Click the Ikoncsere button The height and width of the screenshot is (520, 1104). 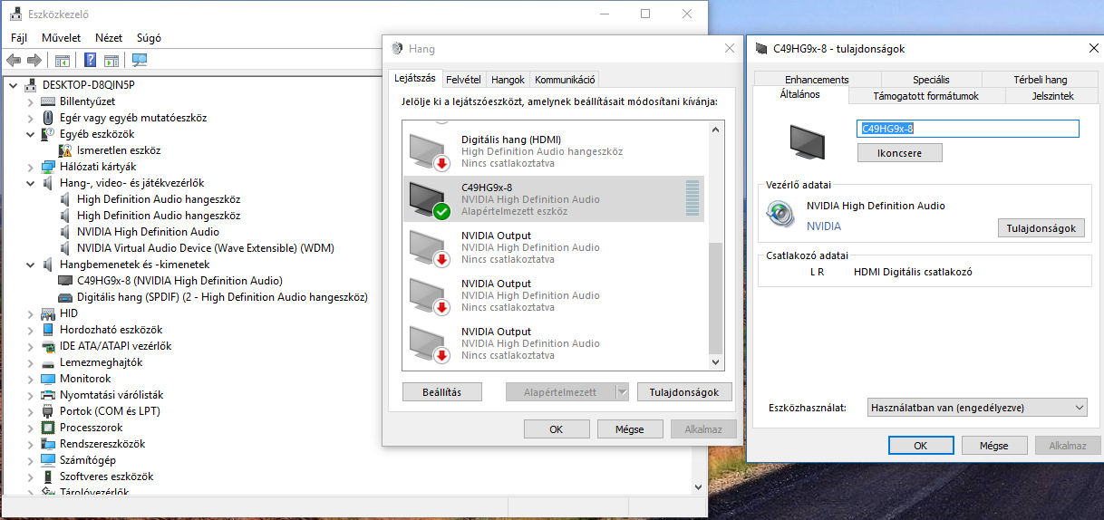click(899, 153)
